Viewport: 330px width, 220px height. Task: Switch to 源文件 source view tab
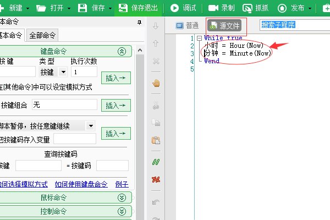tap(224, 26)
